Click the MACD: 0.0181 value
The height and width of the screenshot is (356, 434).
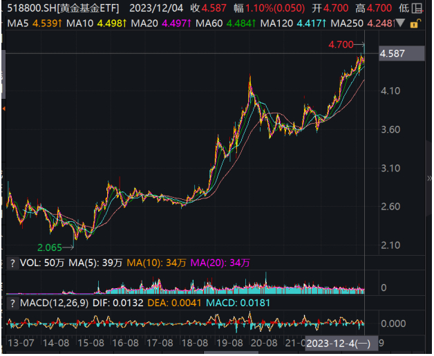(238, 303)
